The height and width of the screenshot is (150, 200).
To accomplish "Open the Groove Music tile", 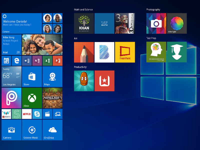I will tap(32, 130).
